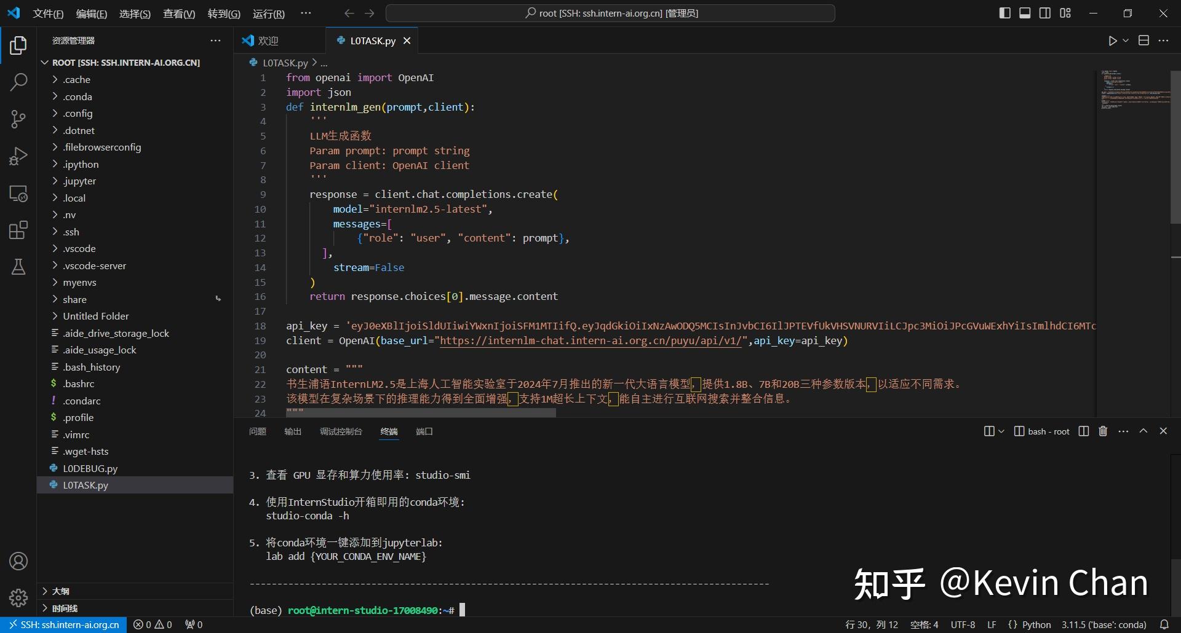Split the editor using the top-right icon

click(1143, 41)
